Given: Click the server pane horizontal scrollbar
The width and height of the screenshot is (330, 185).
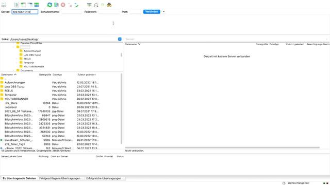Looking at the screenshot, I should pos(222,147).
